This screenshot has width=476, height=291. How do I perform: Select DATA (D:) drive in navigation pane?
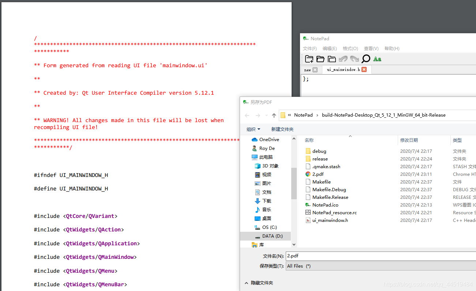265,236
